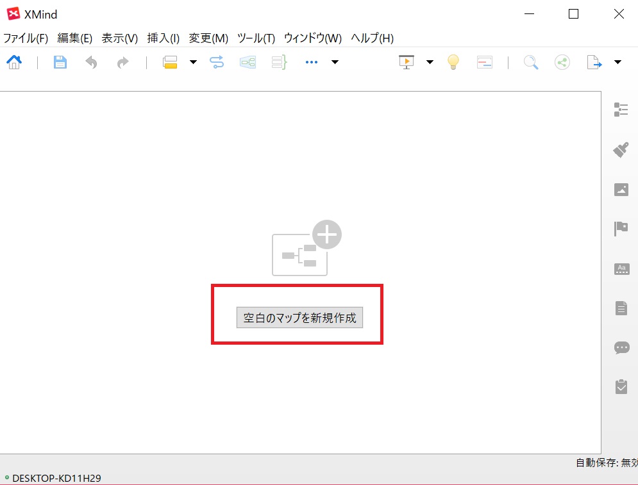This screenshot has width=638, height=485.
Task: Open the Markers flag panel
Action: coord(621,229)
